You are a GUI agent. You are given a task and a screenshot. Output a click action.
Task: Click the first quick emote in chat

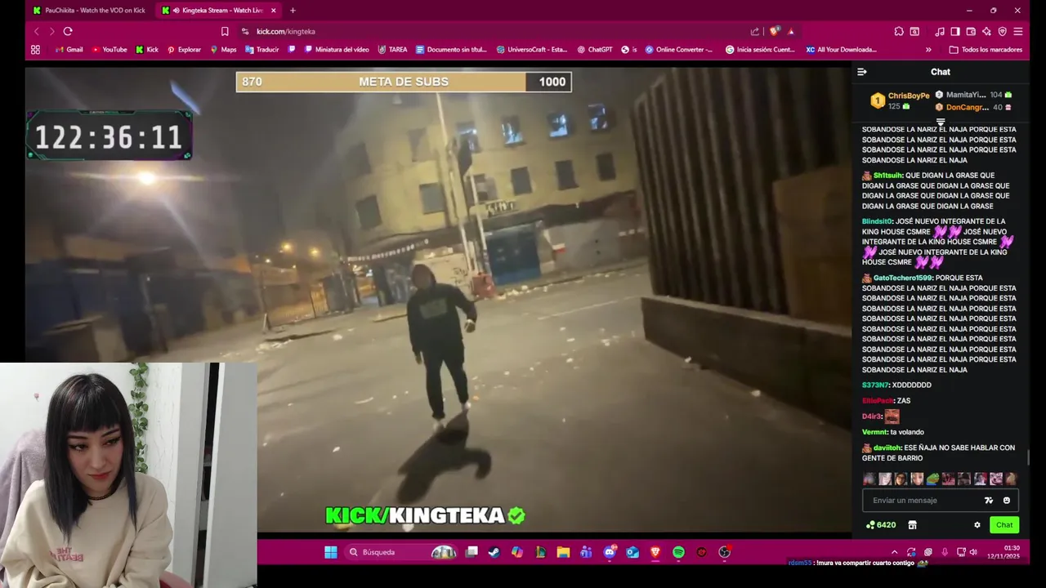tap(869, 479)
